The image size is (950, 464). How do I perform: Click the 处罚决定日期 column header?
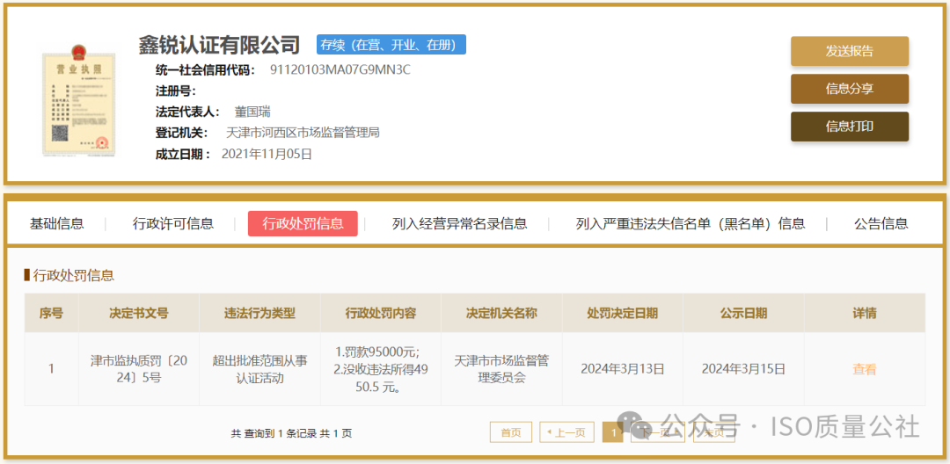[622, 313]
